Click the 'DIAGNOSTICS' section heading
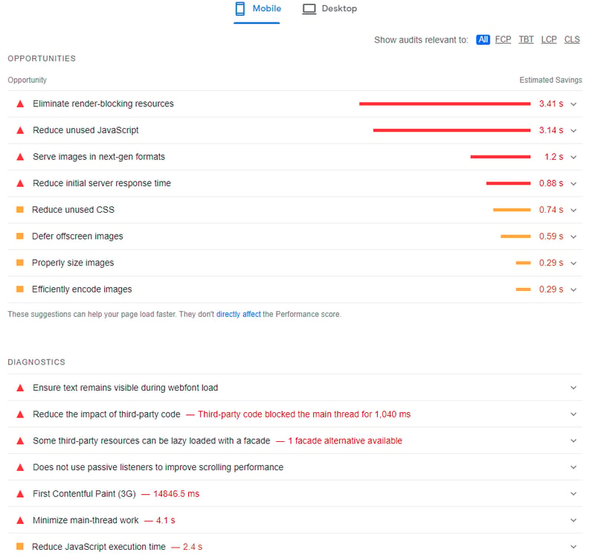The image size is (595, 558). pos(36,362)
